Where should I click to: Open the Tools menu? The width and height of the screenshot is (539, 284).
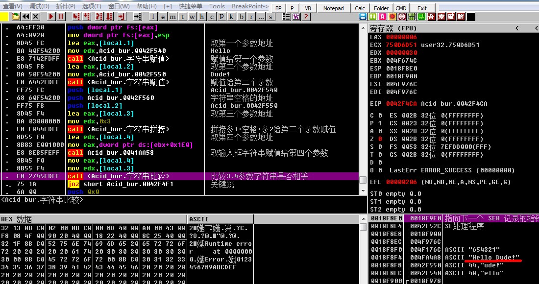(x=217, y=6)
